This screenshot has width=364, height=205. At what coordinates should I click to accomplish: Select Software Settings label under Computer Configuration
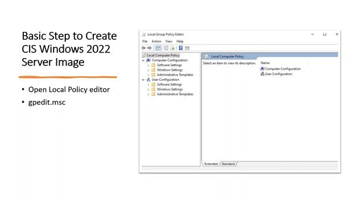tap(169, 65)
